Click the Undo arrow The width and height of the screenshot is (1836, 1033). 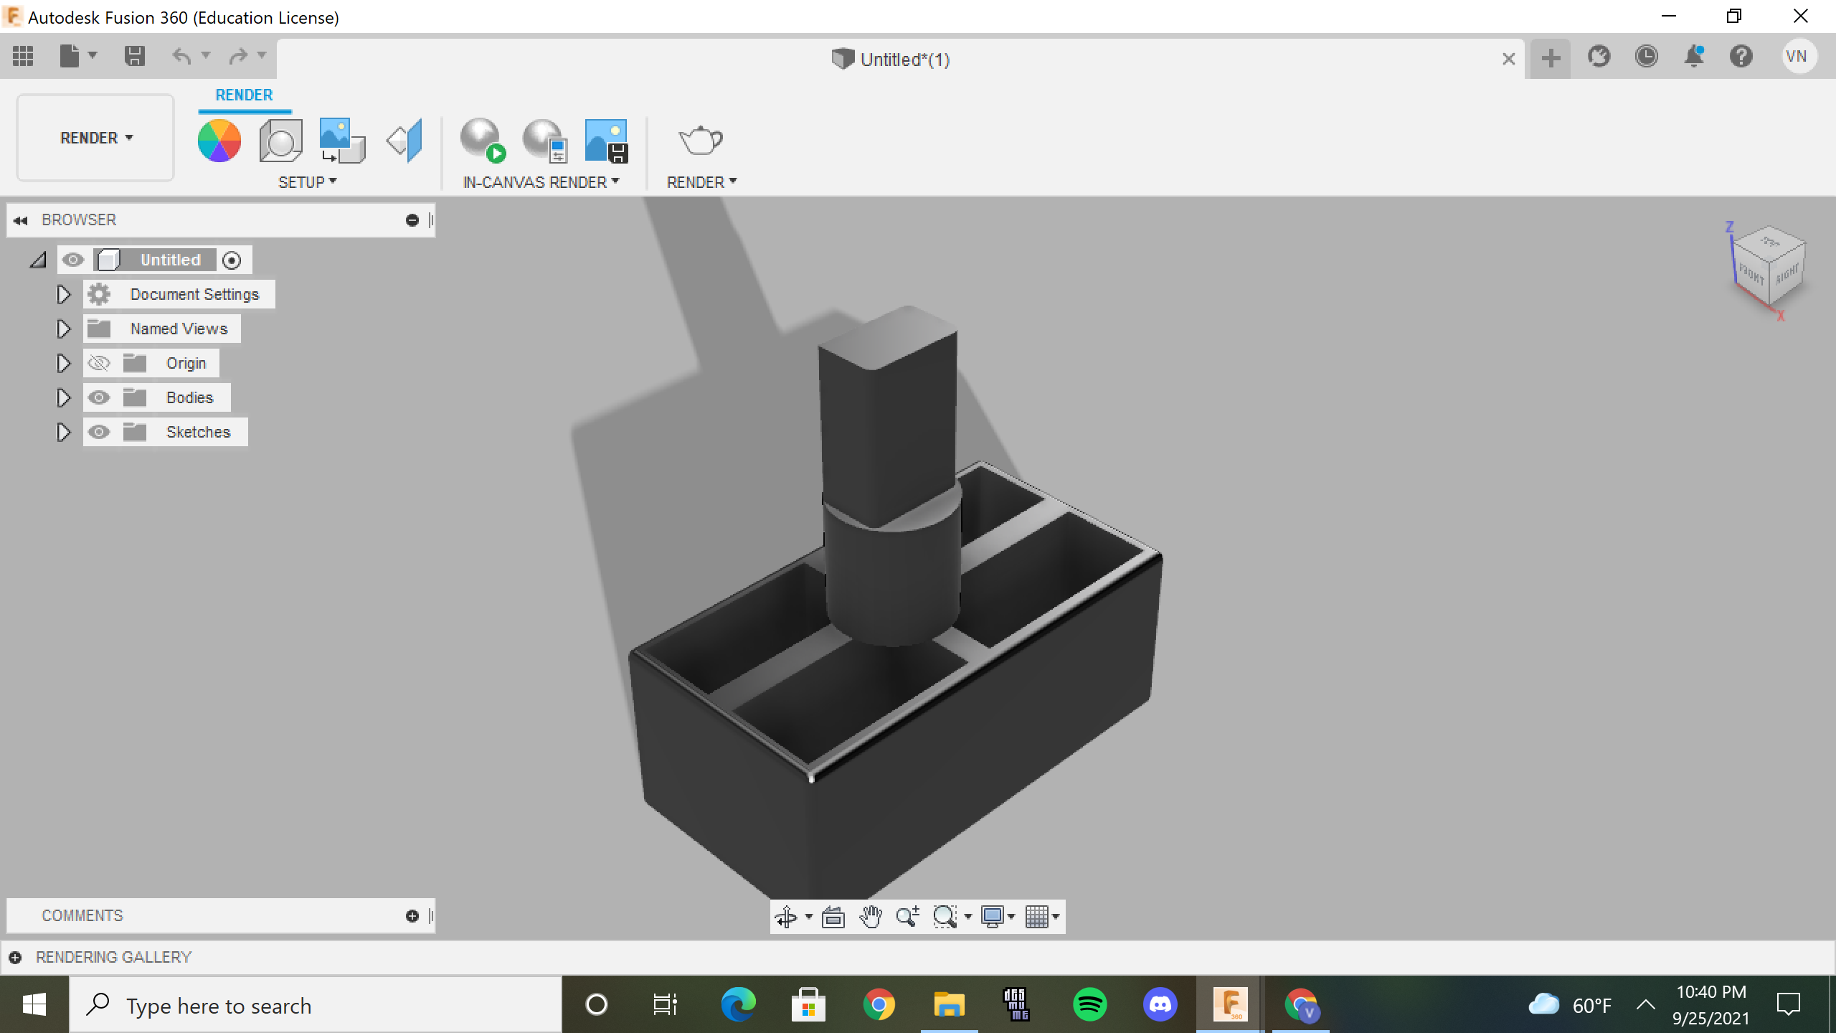(x=182, y=56)
